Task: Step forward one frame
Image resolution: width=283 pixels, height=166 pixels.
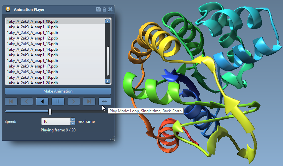Action: click(73, 101)
